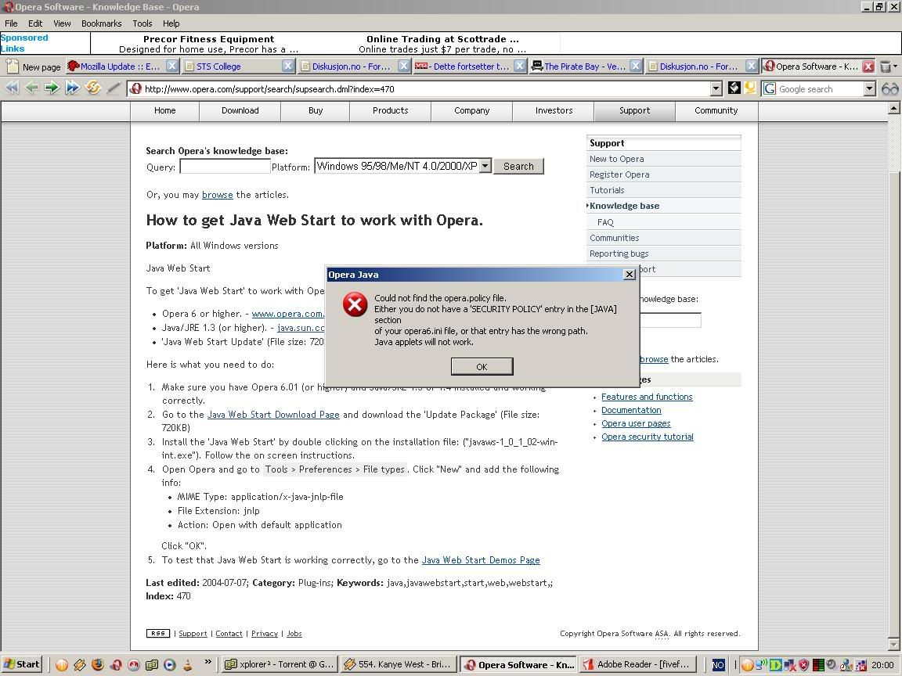Click the page scrollbar up arrow
Image resolution: width=902 pixels, height=676 pixels.
894,107
